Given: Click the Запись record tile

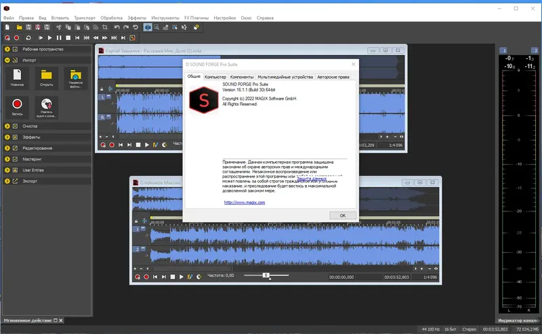Looking at the screenshot, I should [17, 107].
